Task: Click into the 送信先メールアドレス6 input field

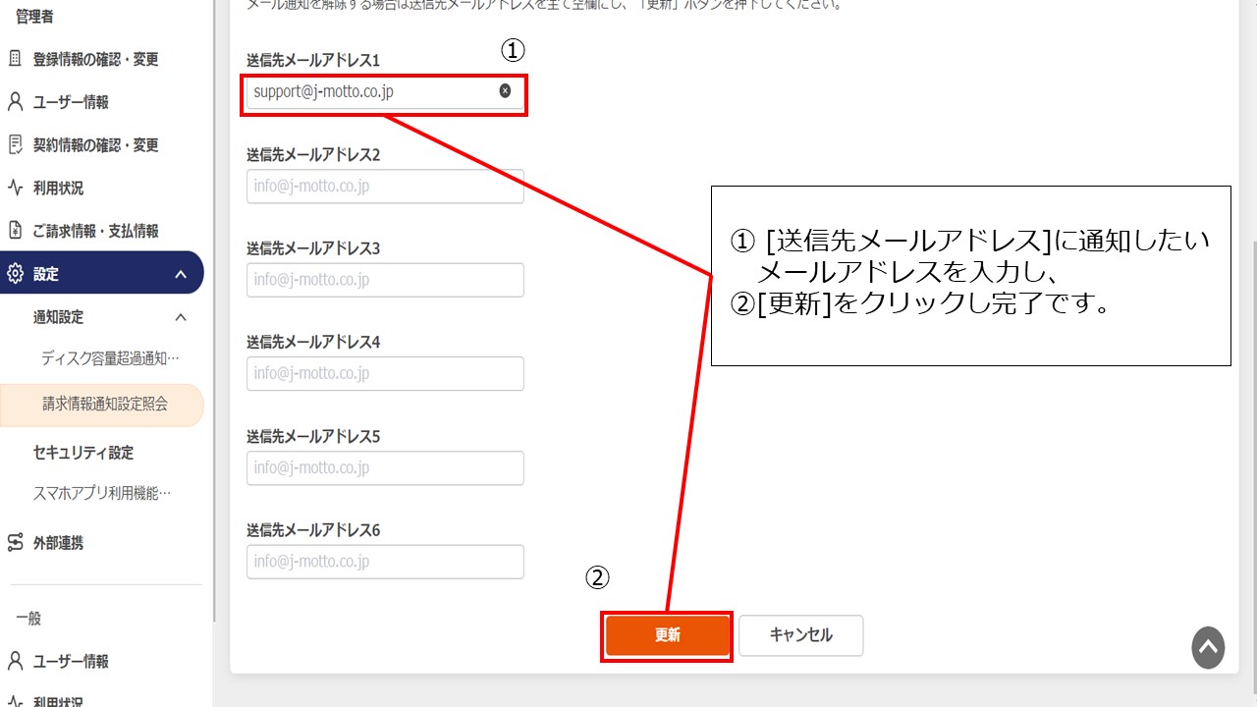Action: (x=385, y=562)
